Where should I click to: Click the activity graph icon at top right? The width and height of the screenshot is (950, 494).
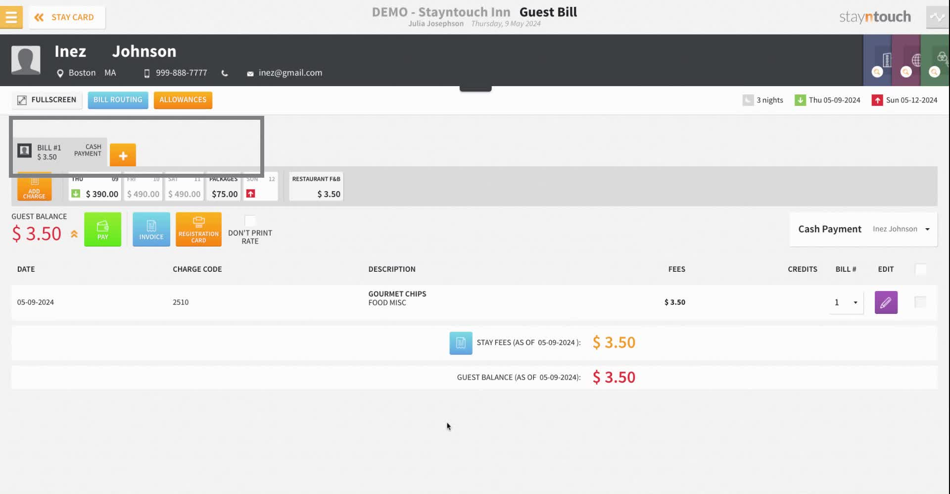[937, 17]
